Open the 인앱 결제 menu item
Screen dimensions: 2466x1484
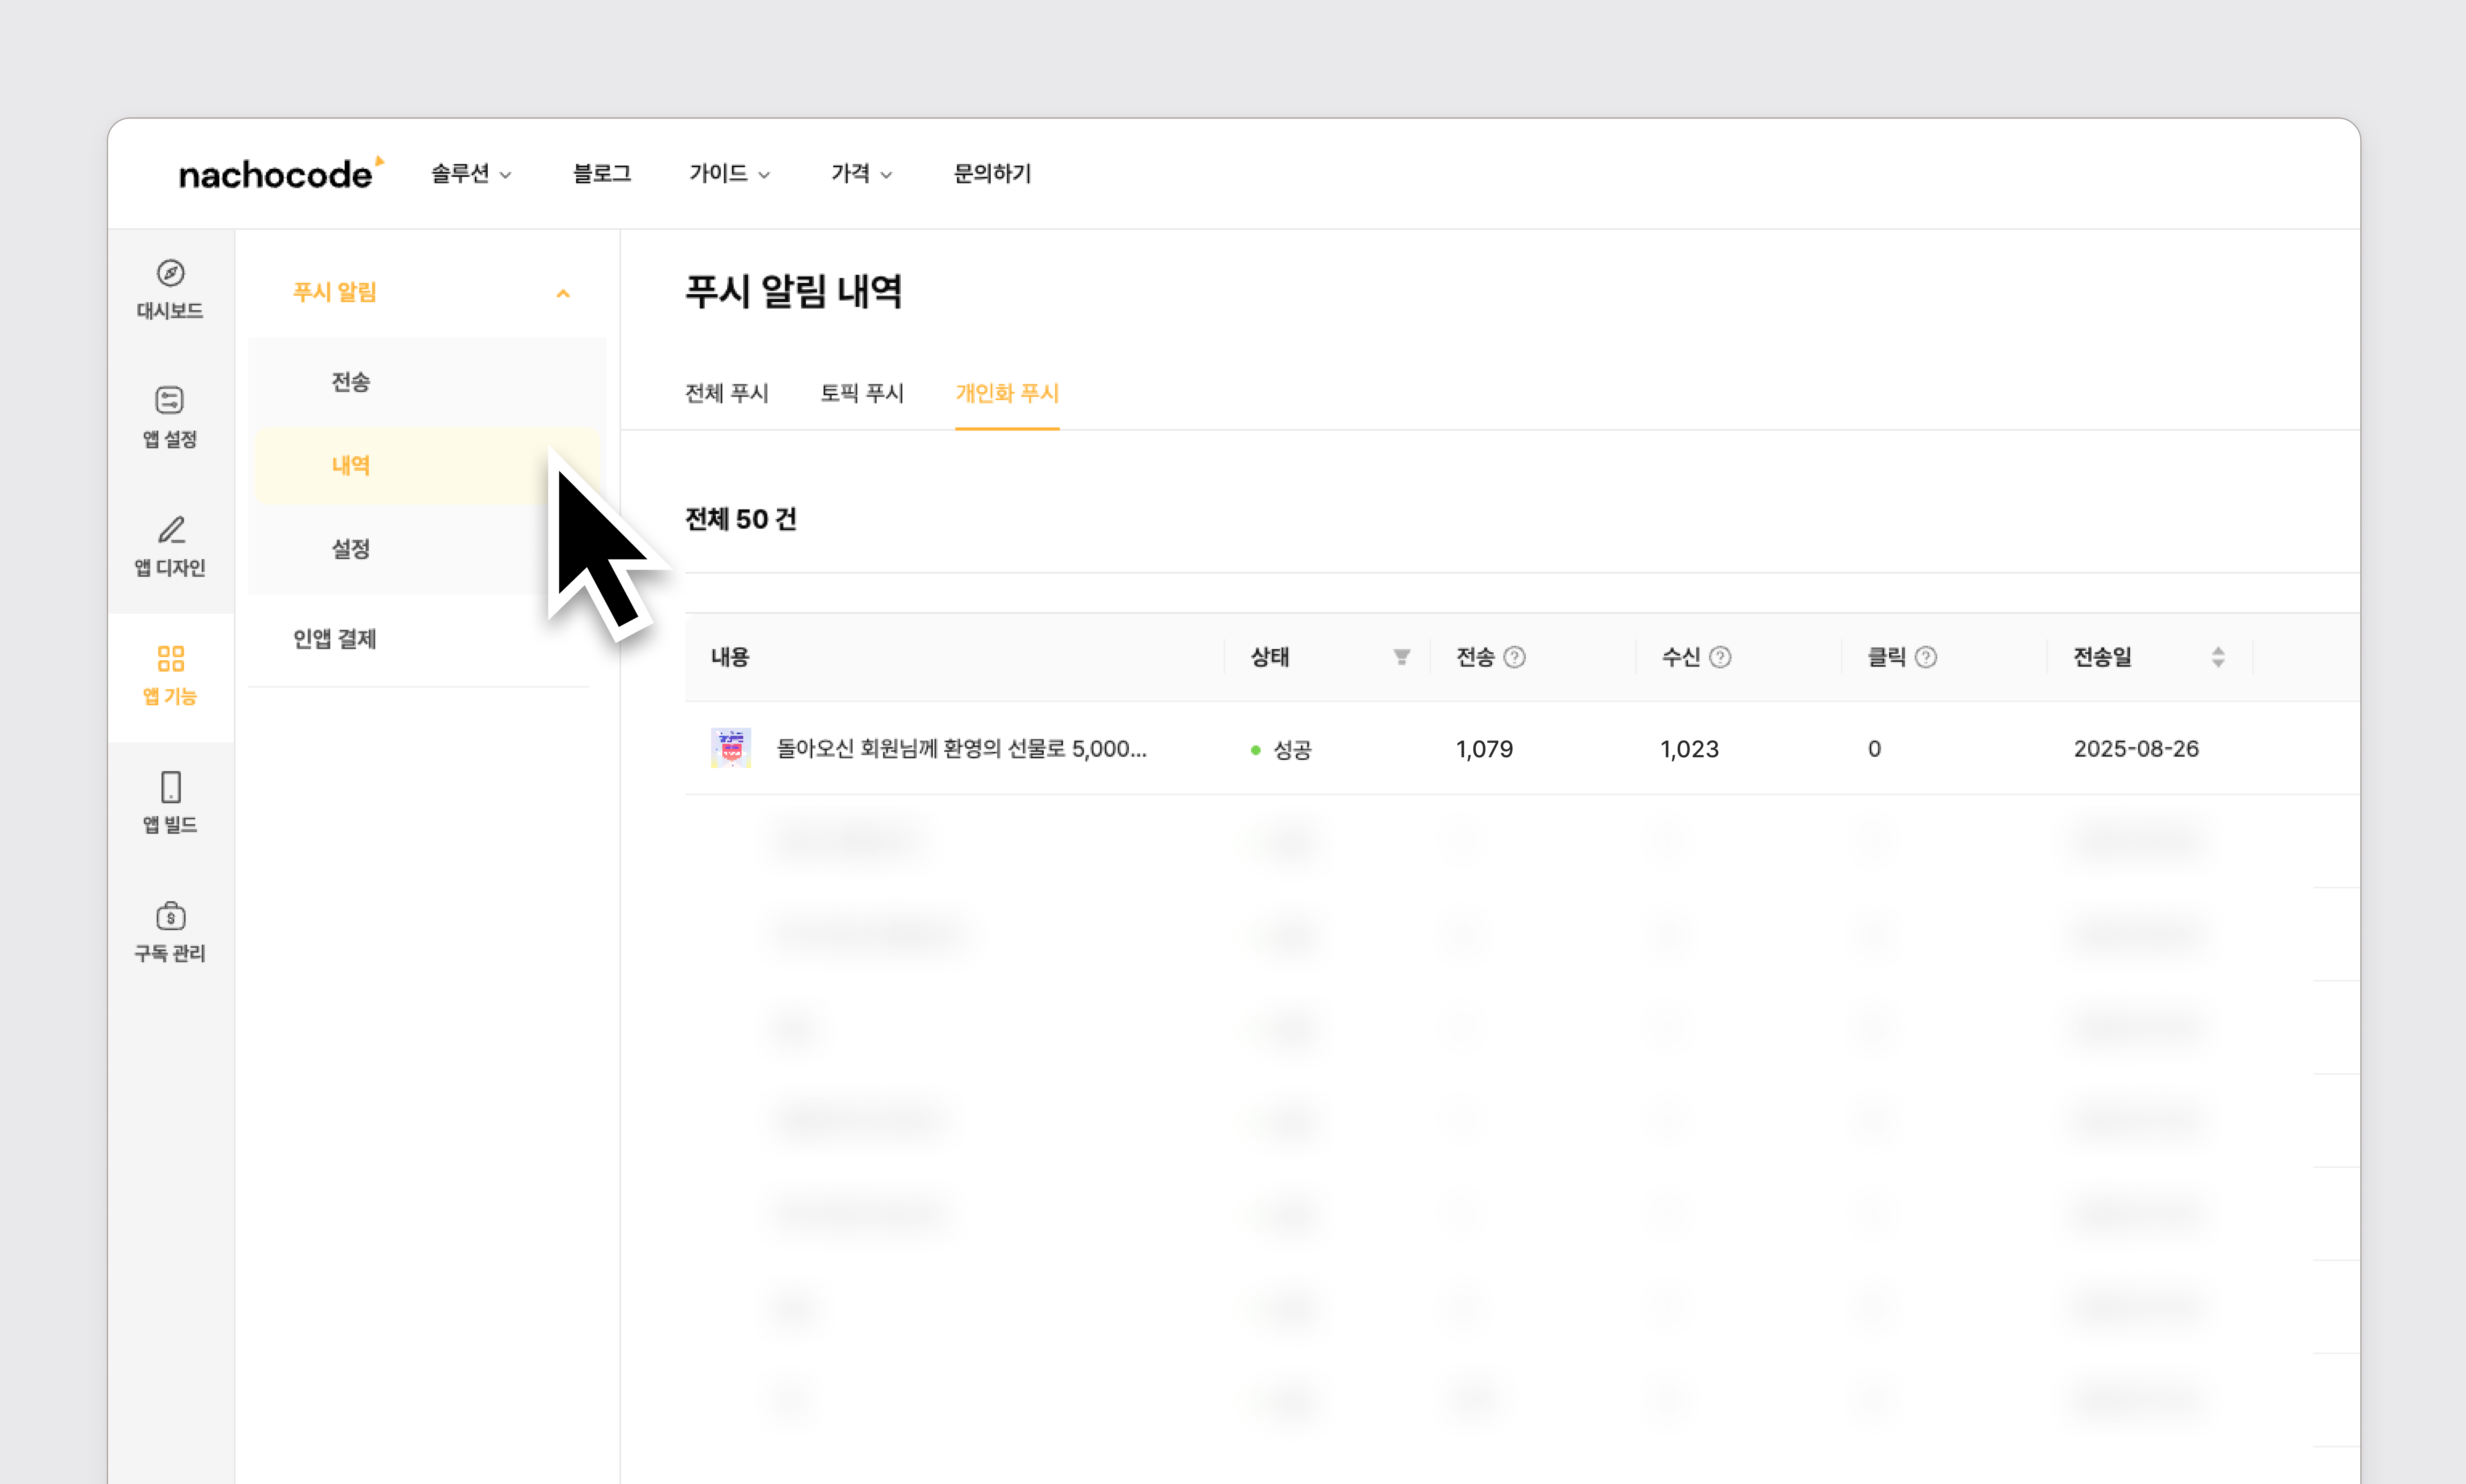click(335, 639)
